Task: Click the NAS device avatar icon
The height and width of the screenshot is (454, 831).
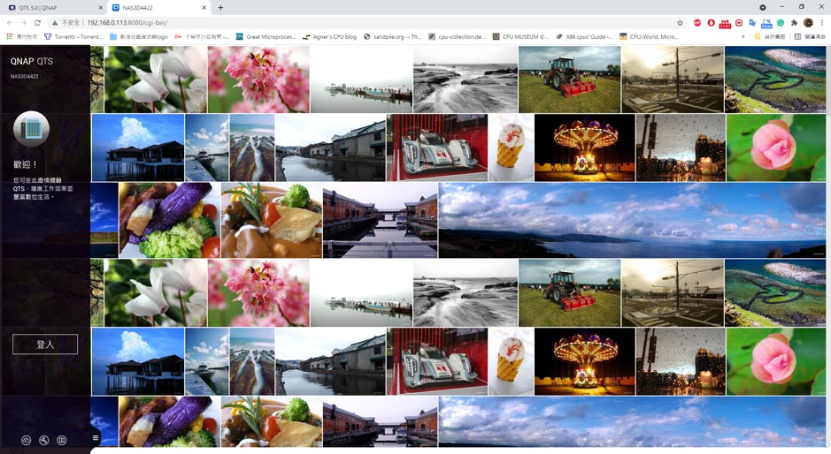Action: pyautogui.click(x=31, y=129)
